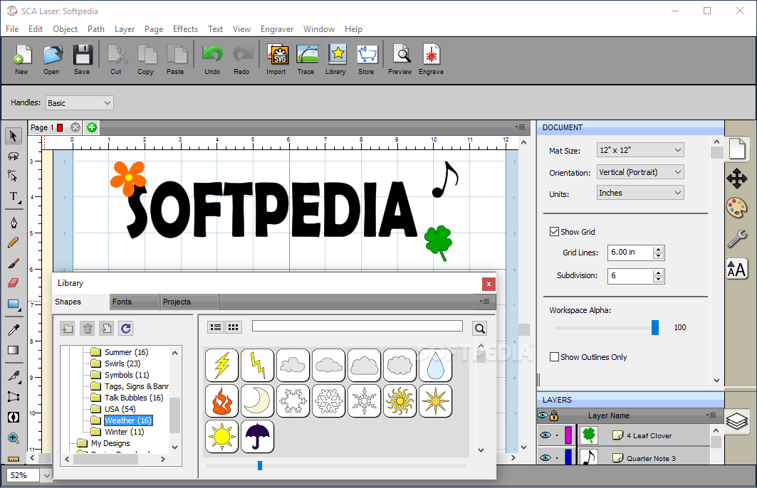This screenshot has height=488, width=757.
Task: Close Page 1 tab
Action: [75, 127]
